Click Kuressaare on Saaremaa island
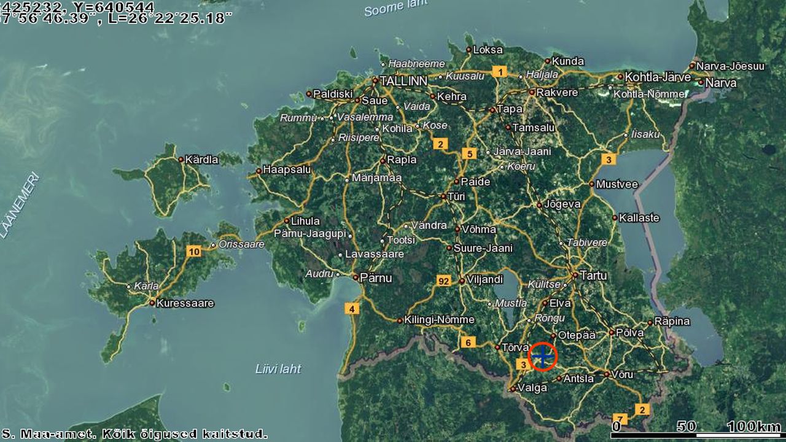Screen dimensions: 786x442 tap(185, 303)
